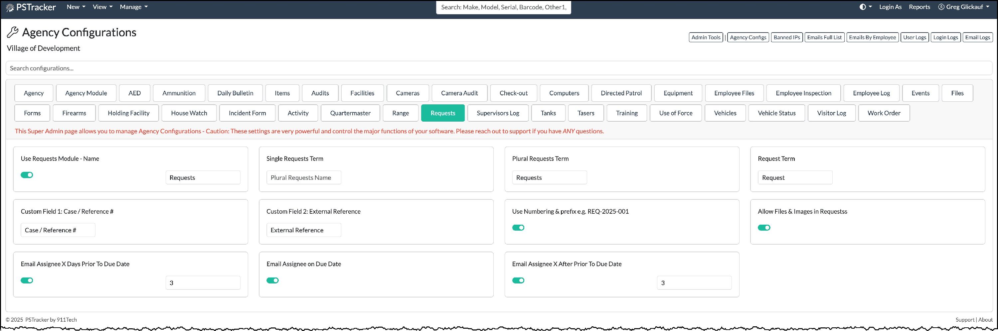Click the wrench icon beside Agency Configurations
Viewport: 998px width, 331px height.
tap(12, 33)
